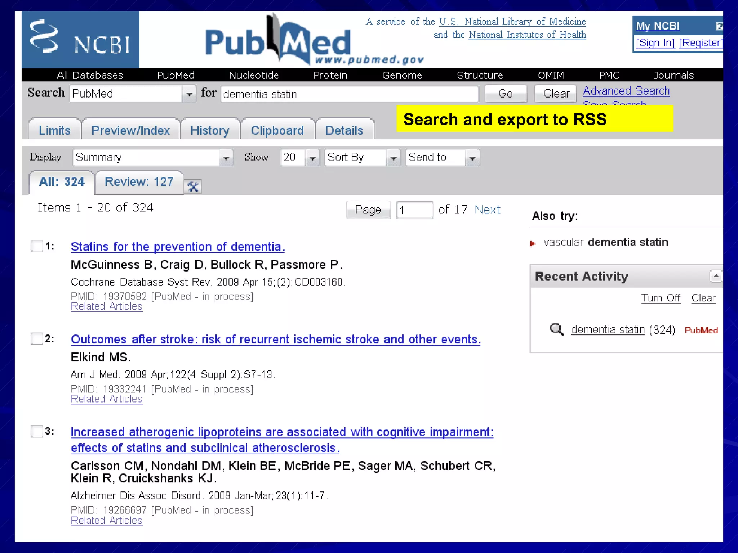Image resolution: width=738 pixels, height=553 pixels.
Task: Open the Show 20 items dropdown
Action: pyautogui.click(x=300, y=158)
